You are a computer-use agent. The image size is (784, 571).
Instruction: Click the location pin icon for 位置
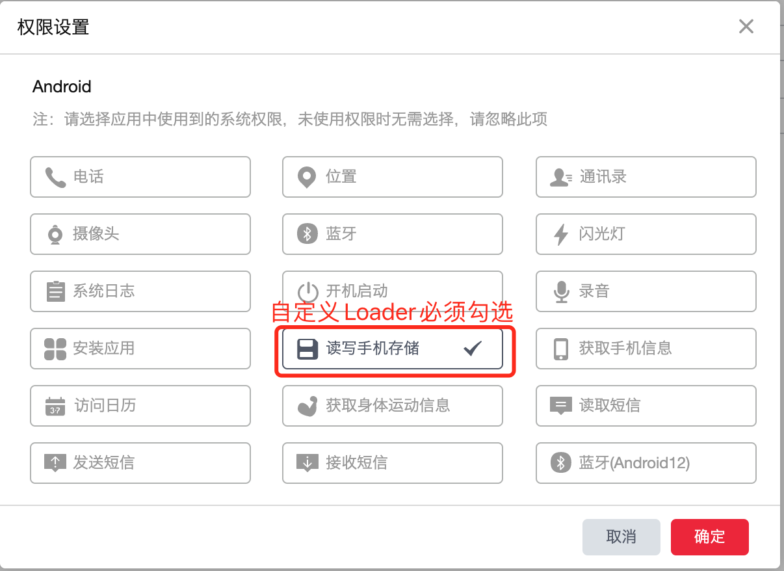coord(306,177)
